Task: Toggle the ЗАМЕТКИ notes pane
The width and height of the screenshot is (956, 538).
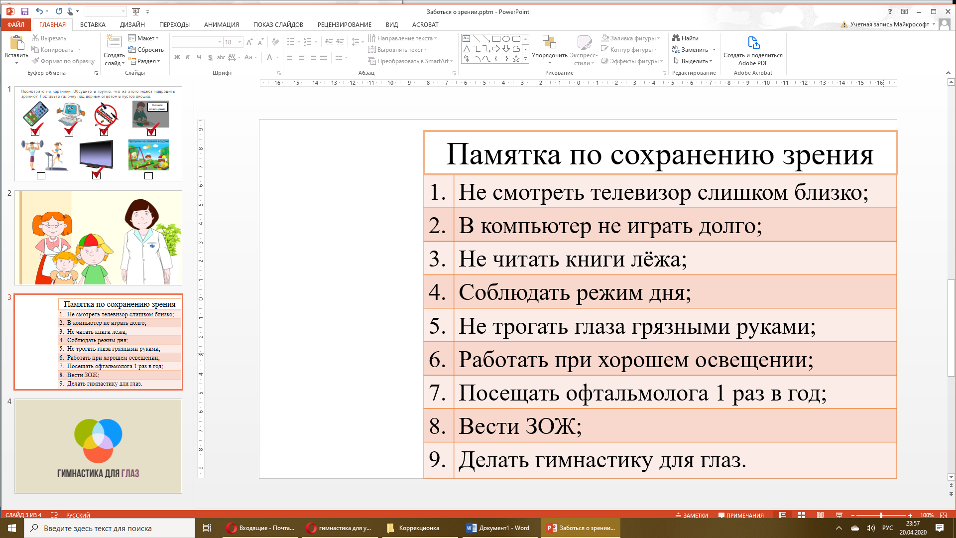Action: (692, 516)
